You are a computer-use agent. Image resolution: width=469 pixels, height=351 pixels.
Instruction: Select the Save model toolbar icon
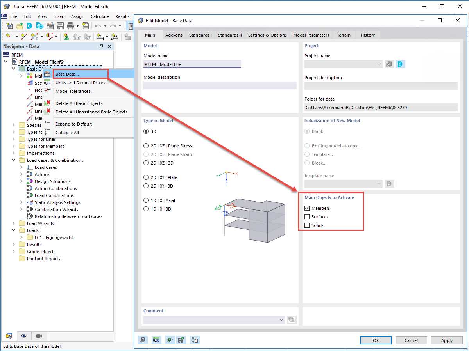tap(60, 26)
